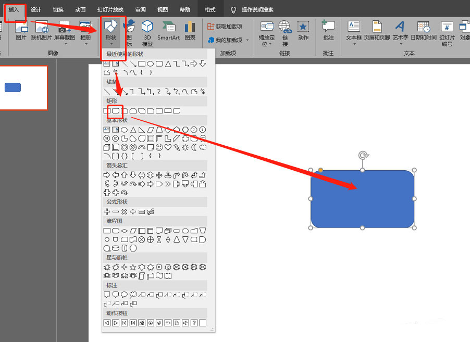470x342 pixels.
Task: Open the SmartArt graphic tool
Action: pyautogui.click(x=168, y=30)
